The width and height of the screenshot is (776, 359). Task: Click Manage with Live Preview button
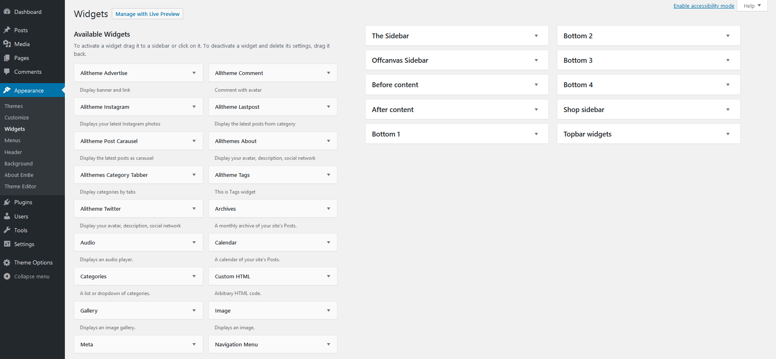coord(147,14)
